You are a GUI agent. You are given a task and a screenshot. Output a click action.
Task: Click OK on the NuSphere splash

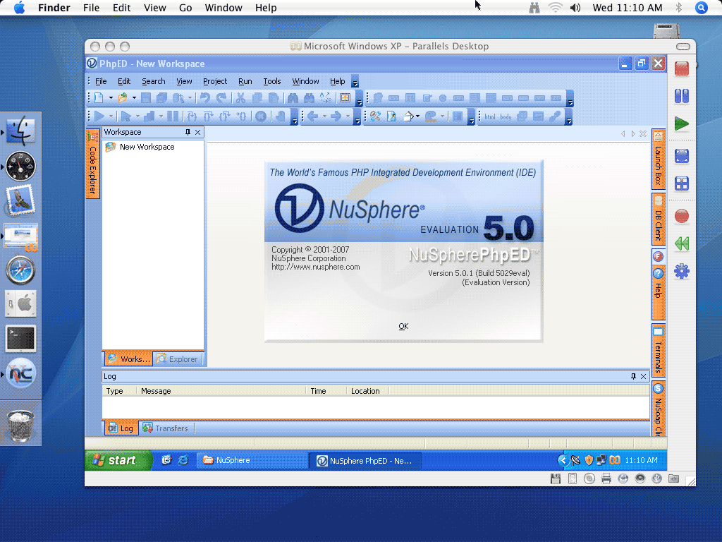tap(403, 326)
